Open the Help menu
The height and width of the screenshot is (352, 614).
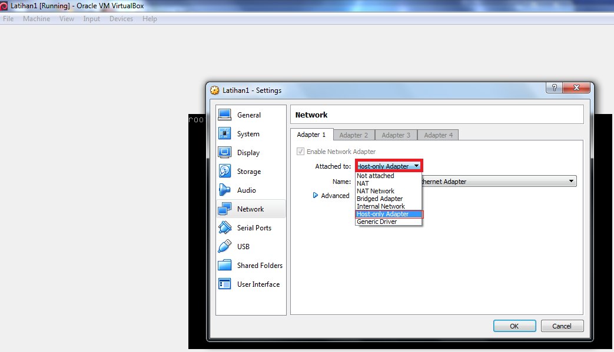pyautogui.click(x=150, y=19)
